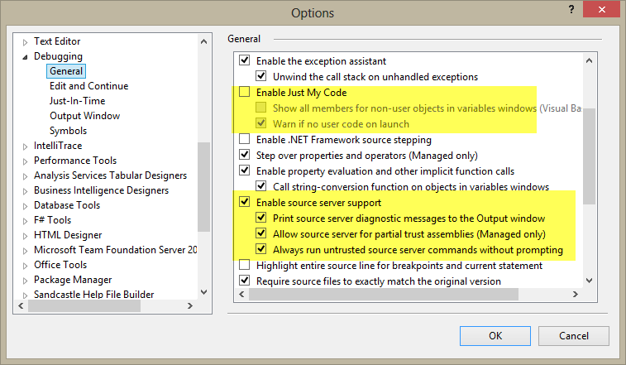
Task: Check Highlight entire source line option
Action: (x=244, y=266)
